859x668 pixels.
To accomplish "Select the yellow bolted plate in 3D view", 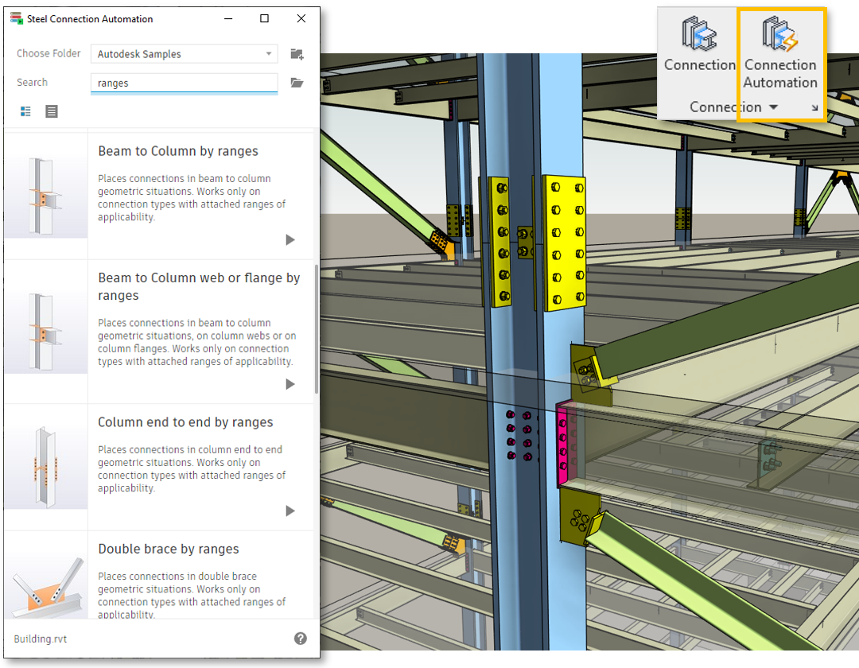I will tap(565, 243).
